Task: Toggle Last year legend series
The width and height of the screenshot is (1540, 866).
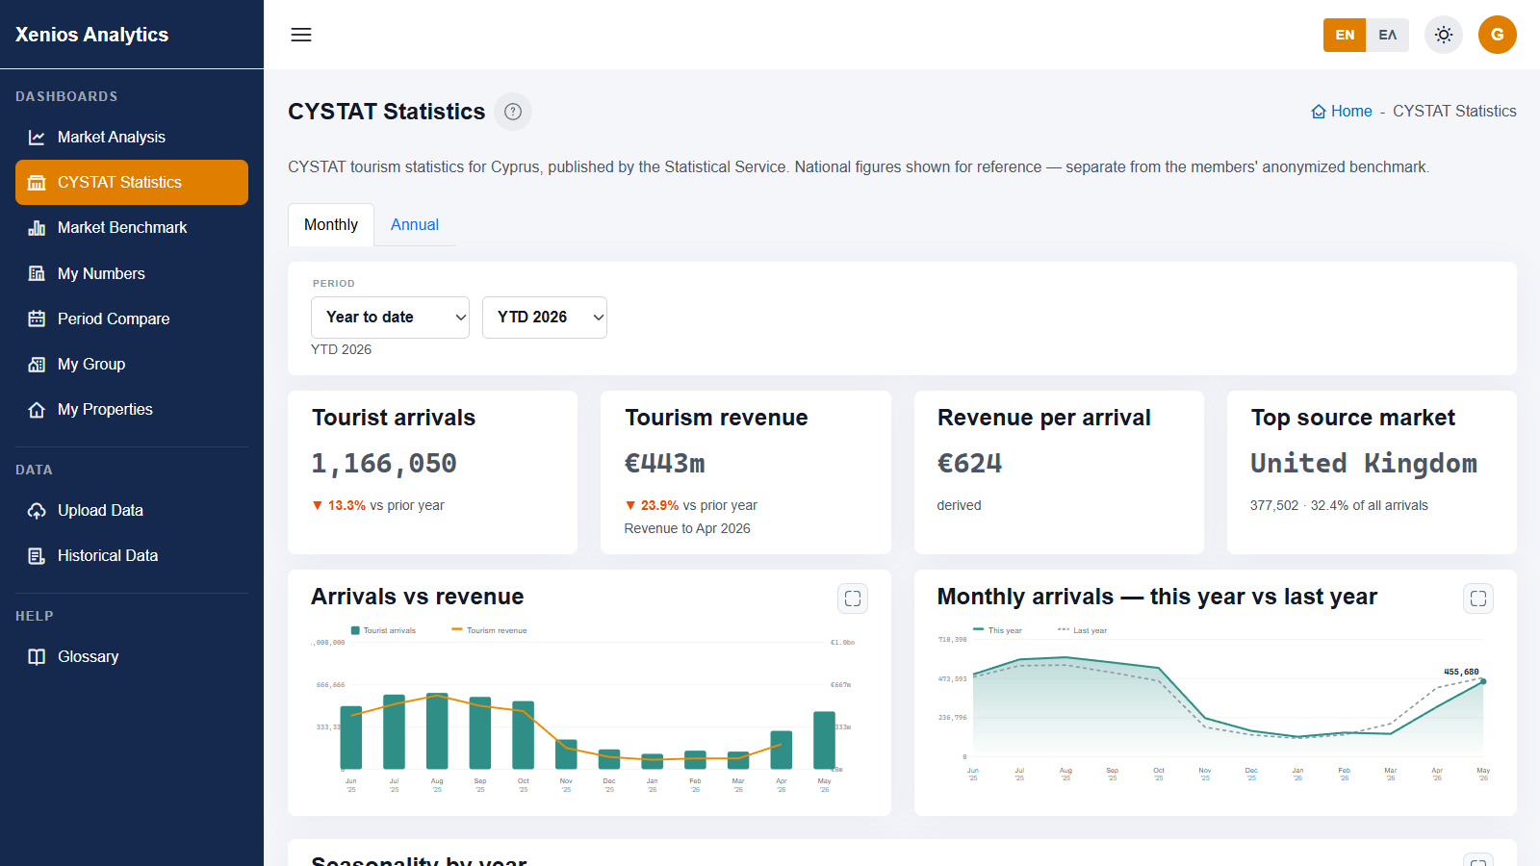Action: (1082, 630)
